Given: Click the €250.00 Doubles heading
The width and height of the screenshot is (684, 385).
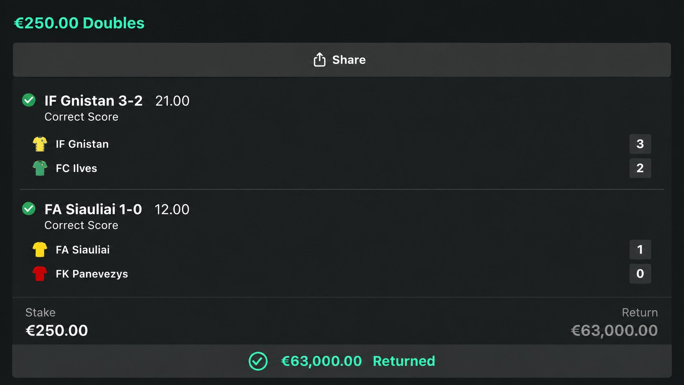Looking at the screenshot, I should click(x=79, y=23).
